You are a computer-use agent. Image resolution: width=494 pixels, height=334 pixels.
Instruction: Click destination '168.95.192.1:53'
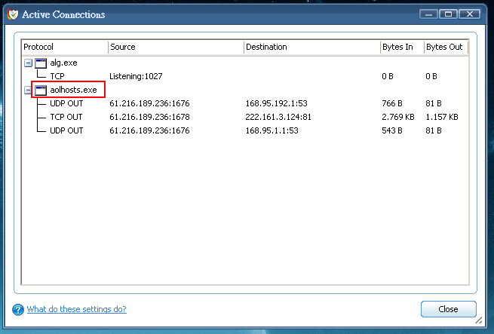[276, 103]
